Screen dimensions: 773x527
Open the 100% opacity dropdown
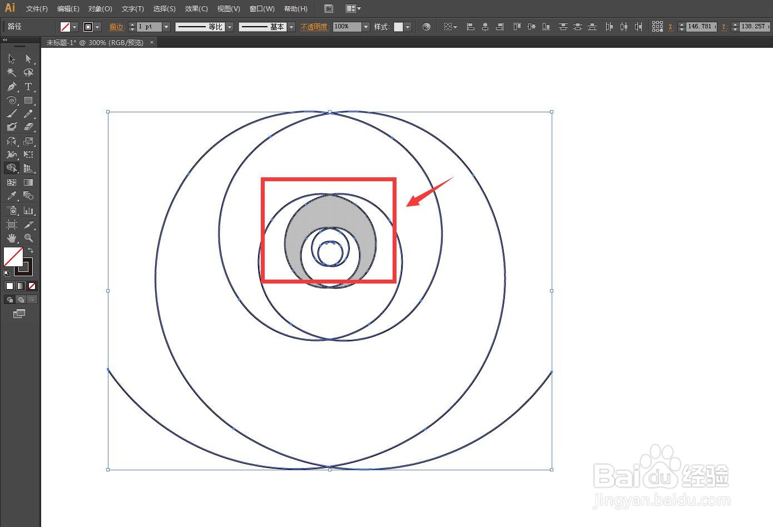[365, 27]
